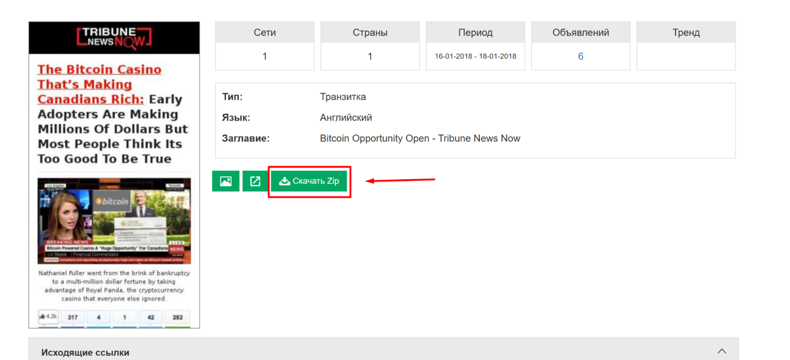This screenshot has width=790, height=360.
Task: Click the Тип label
Action: (x=232, y=97)
